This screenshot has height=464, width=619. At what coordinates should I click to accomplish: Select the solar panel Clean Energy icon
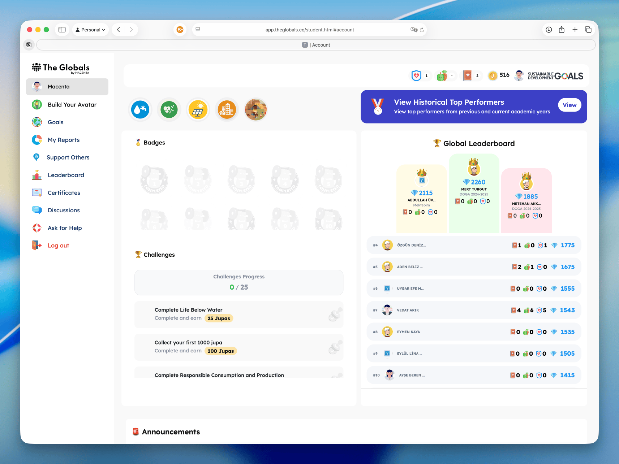pos(198,109)
